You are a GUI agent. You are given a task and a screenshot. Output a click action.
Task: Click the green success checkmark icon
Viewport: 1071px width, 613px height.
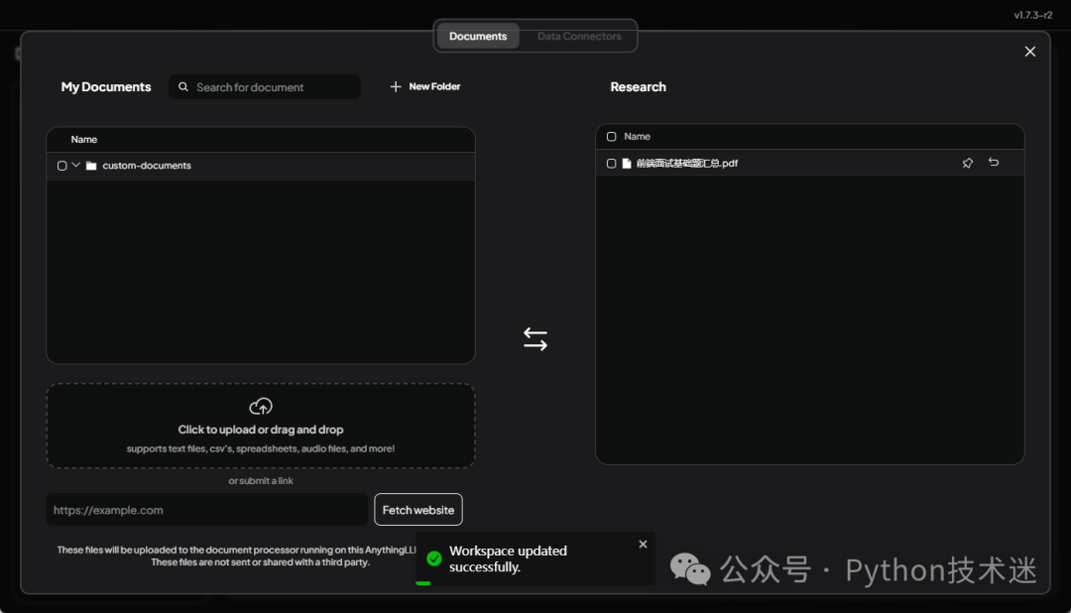tap(433, 559)
